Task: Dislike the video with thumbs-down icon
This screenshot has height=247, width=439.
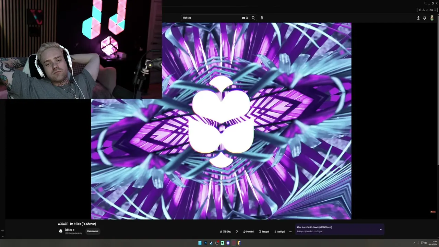Action: pyautogui.click(x=237, y=232)
